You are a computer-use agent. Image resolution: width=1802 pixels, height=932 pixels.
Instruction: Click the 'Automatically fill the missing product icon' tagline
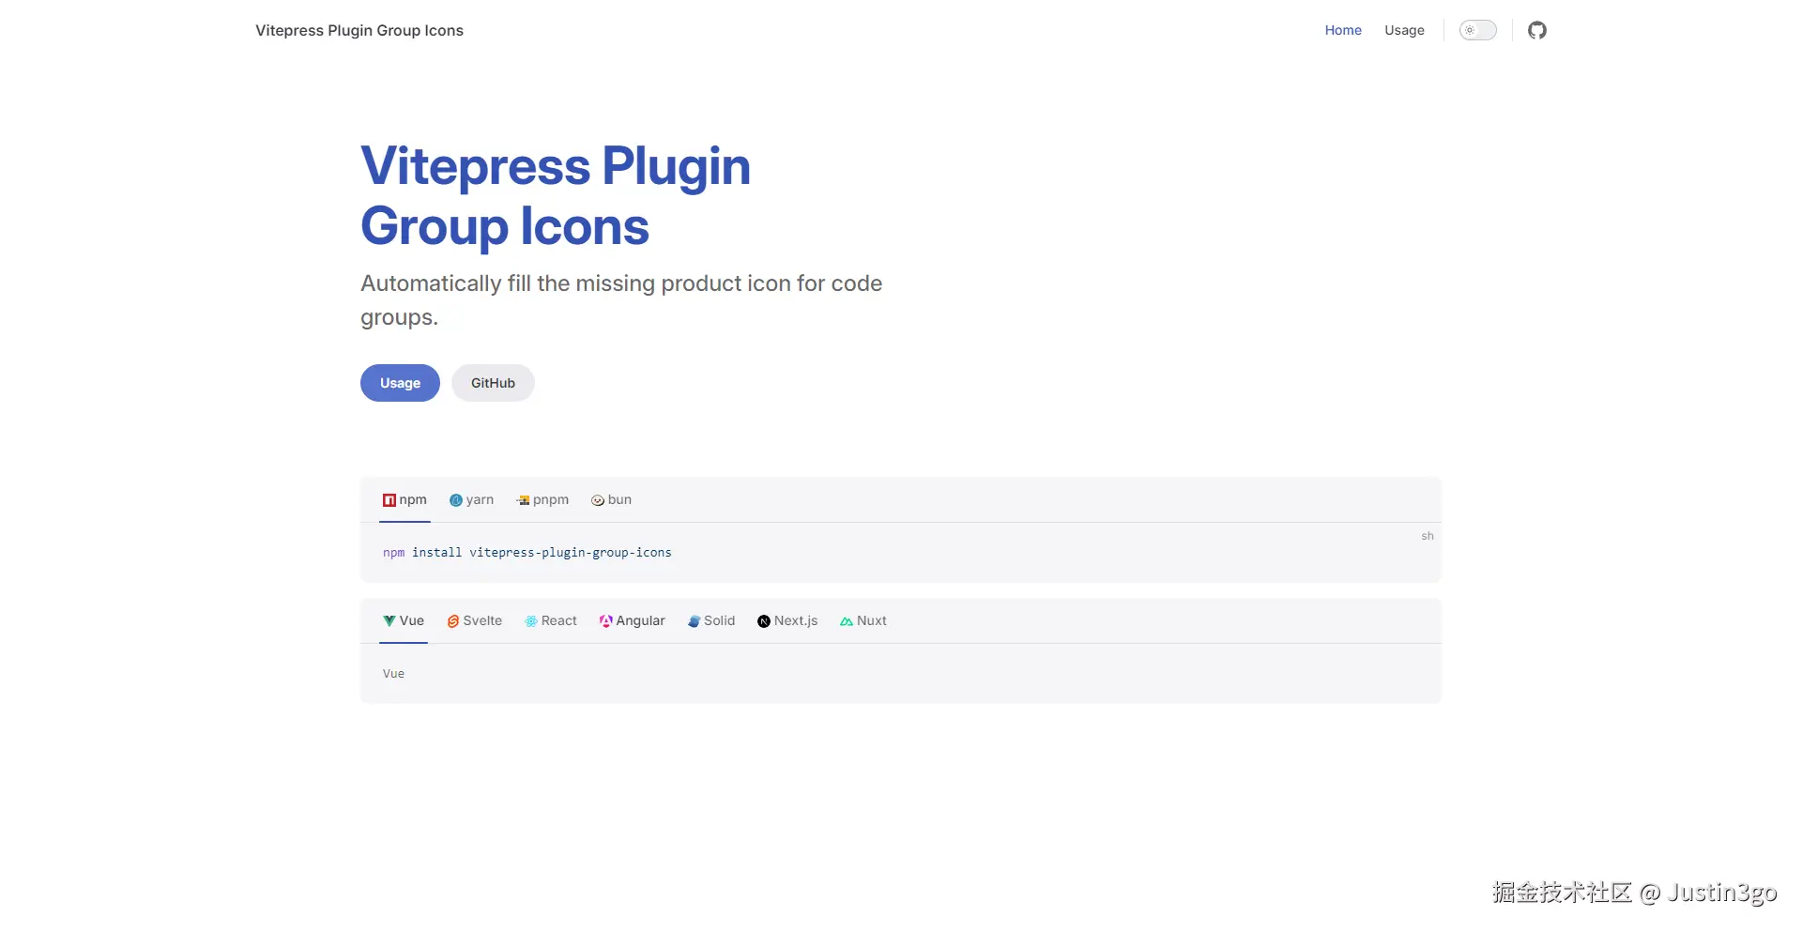621,300
